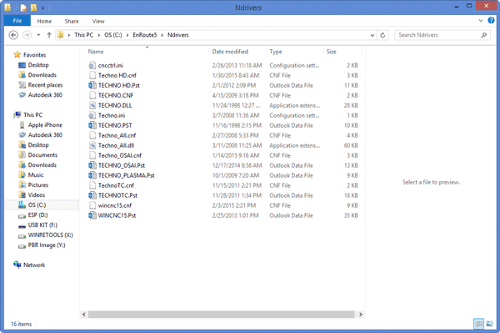The height and width of the screenshot is (333, 500).
Task: Select the TECHNO_OSAI.Pst file icon
Action: [x=92, y=165]
